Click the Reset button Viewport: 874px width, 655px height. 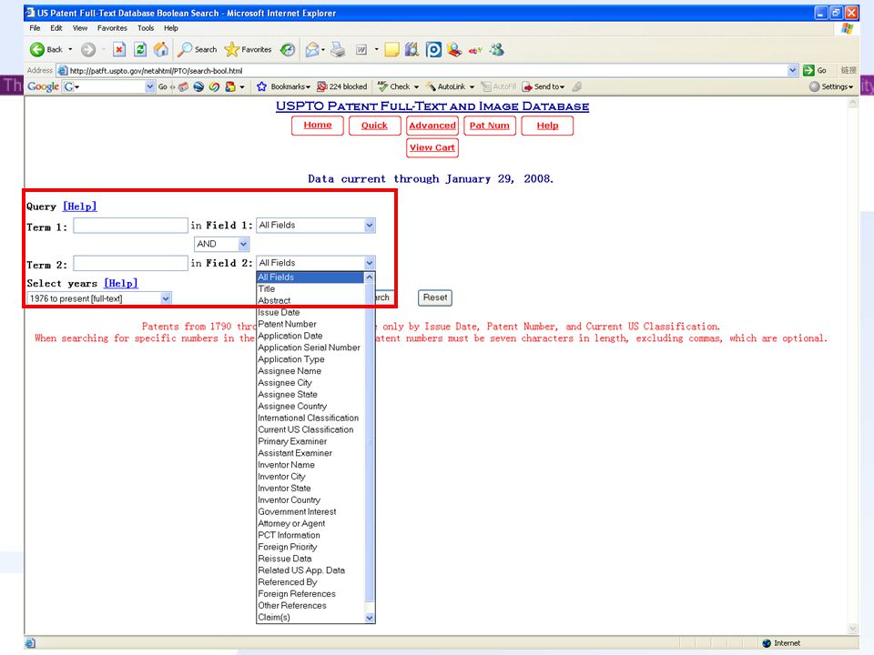(435, 297)
